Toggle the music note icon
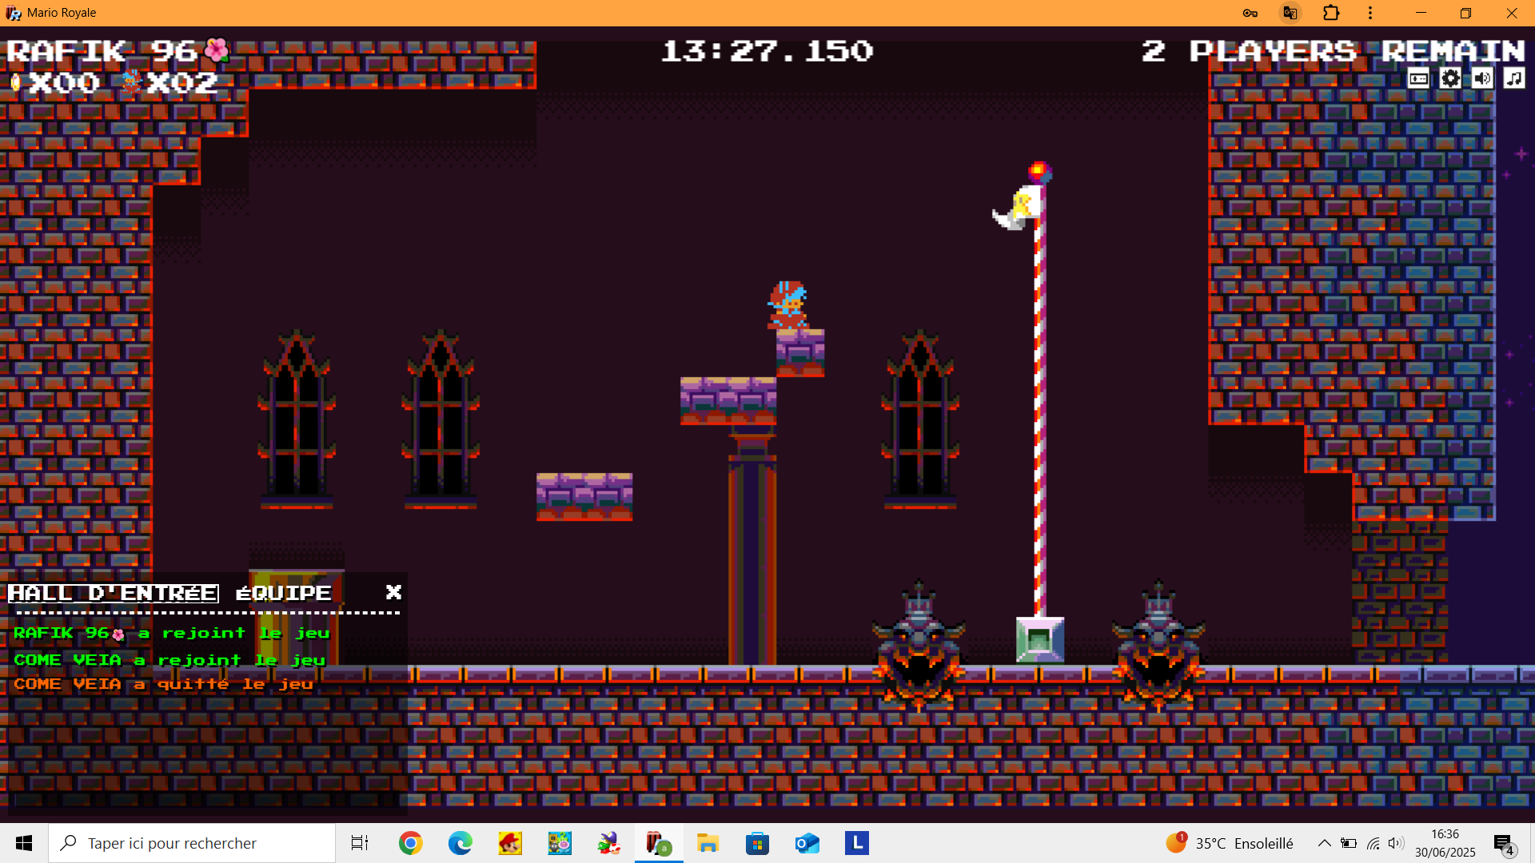1535x863 pixels. pos(1514,78)
